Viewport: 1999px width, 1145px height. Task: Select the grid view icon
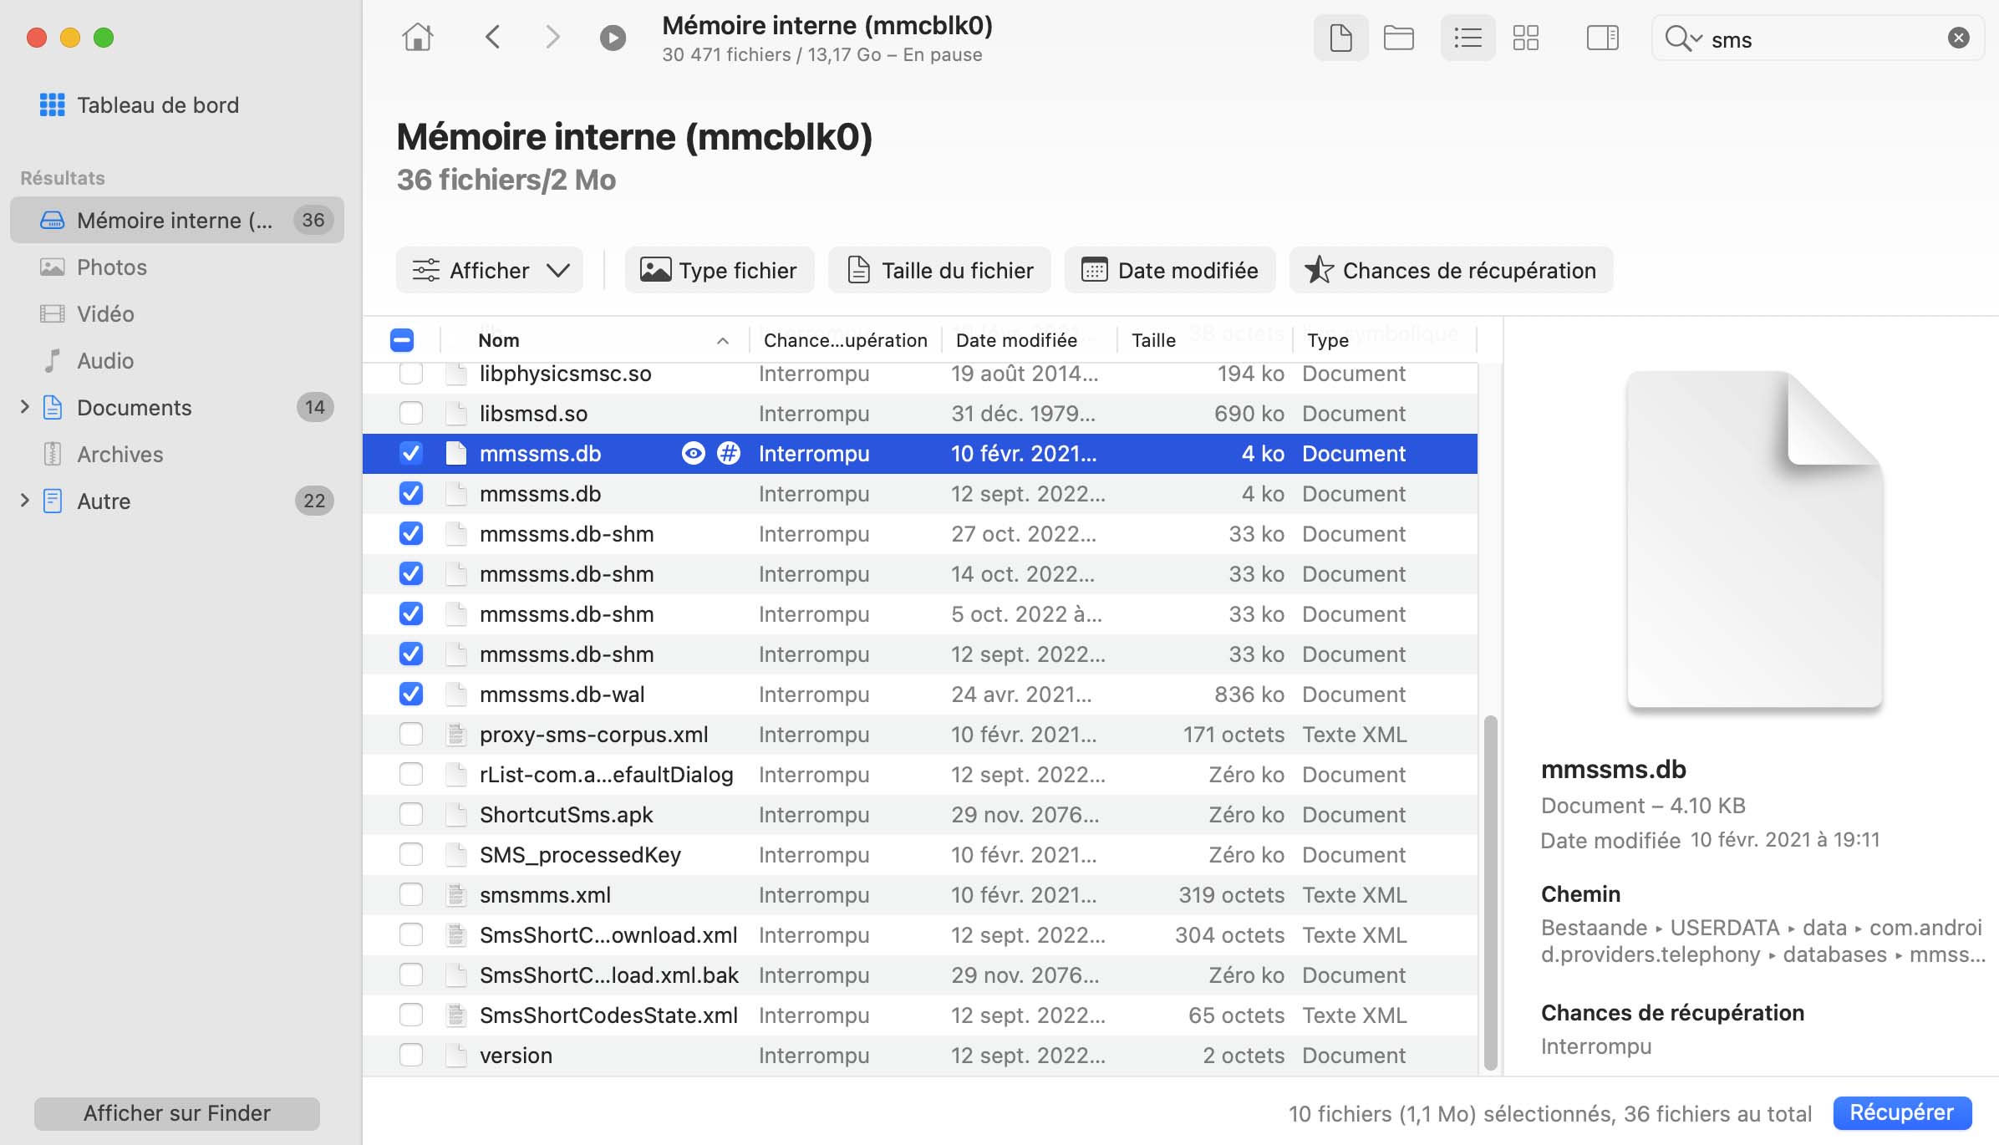1527,37
